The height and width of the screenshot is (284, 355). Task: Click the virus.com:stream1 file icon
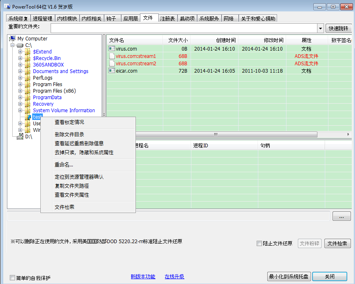112,56
